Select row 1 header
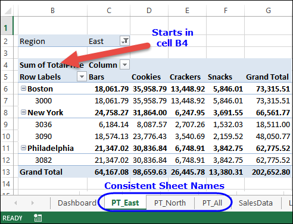This screenshot has width=293, height=224. pyautogui.click(x=6, y=26)
